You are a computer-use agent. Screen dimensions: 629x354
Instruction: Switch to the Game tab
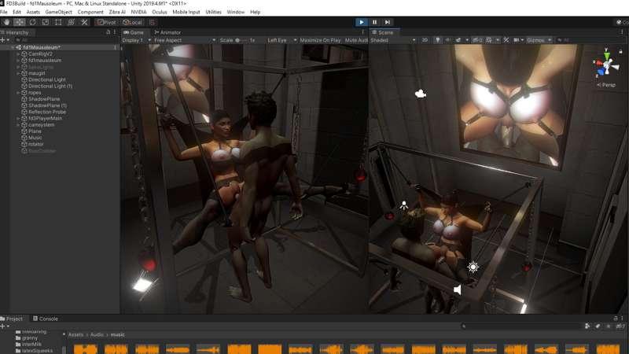pyautogui.click(x=134, y=32)
